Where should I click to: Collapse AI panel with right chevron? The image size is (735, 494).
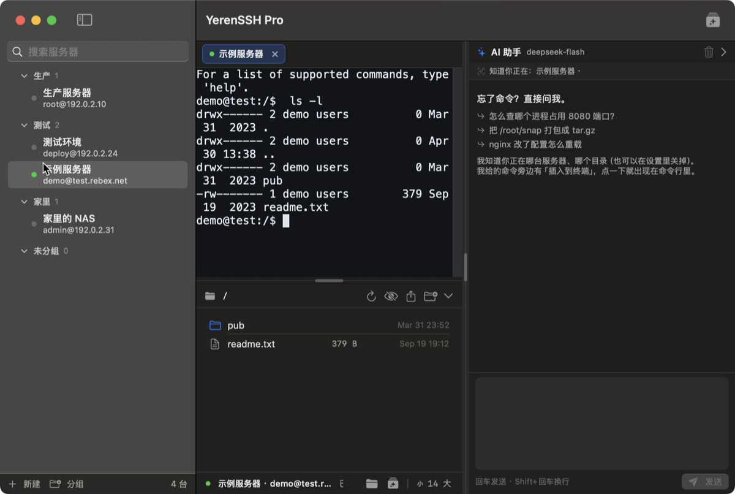(723, 52)
